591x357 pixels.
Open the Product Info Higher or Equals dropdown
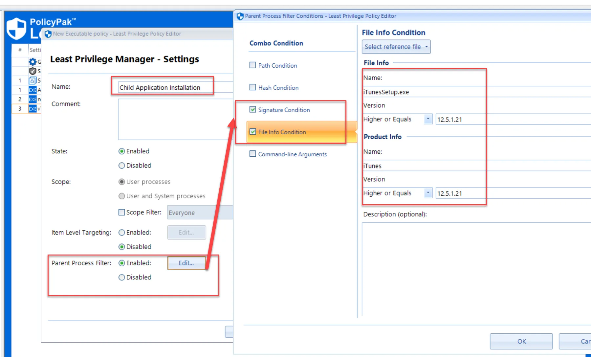428,193
